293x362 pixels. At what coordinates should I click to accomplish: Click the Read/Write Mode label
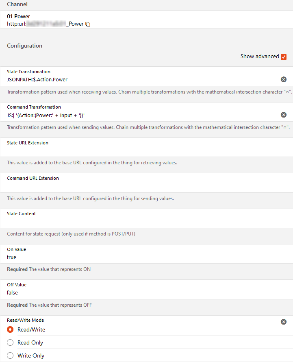click(x=25, y=320)
